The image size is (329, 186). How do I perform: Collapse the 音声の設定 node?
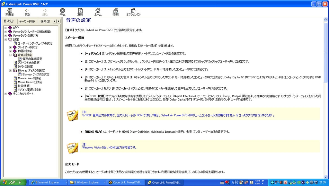pyautogui.click(x=10, y=55)
